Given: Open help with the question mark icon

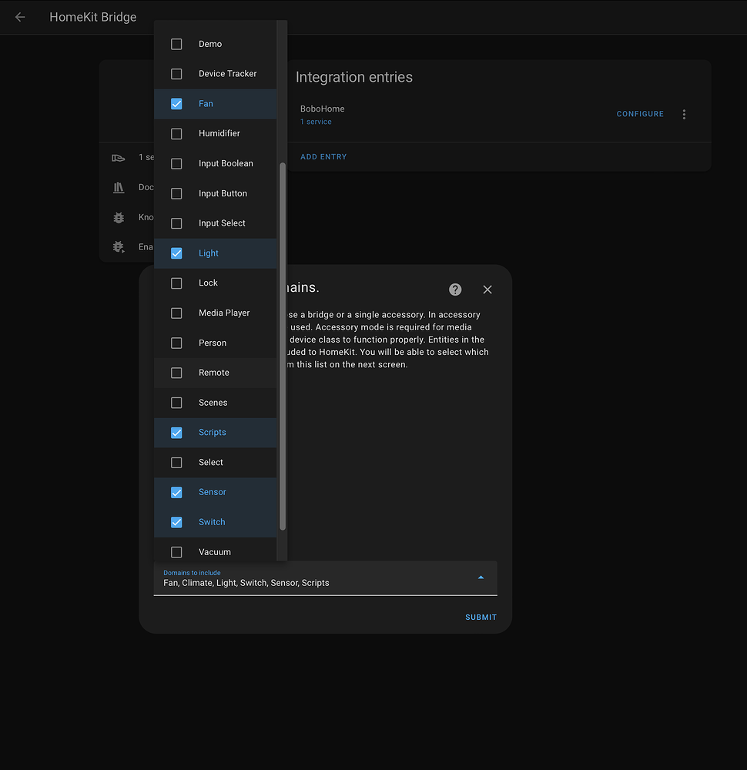Looking at the screenshot, I should [x=455, y=290].
